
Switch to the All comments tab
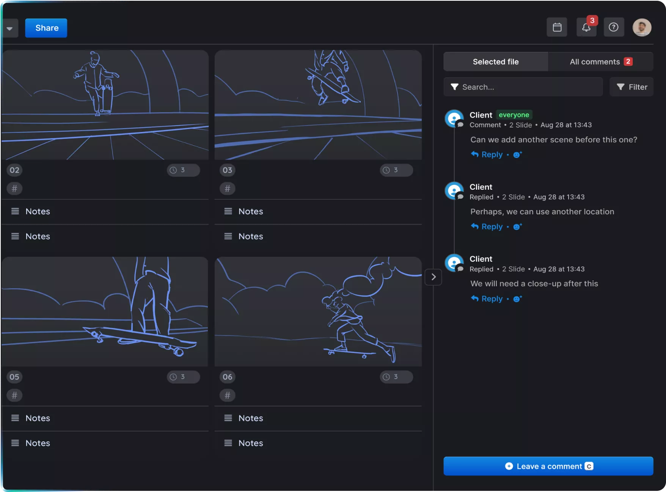[x=600, y=62]
